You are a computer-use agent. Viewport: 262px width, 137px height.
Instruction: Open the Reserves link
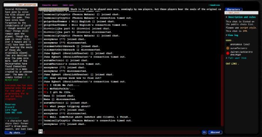pyautogui.click(x=10, y=105)
